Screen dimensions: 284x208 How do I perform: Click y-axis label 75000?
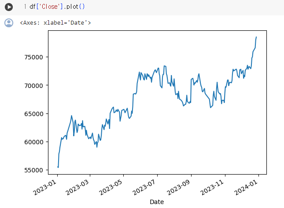tap(34, 57)
